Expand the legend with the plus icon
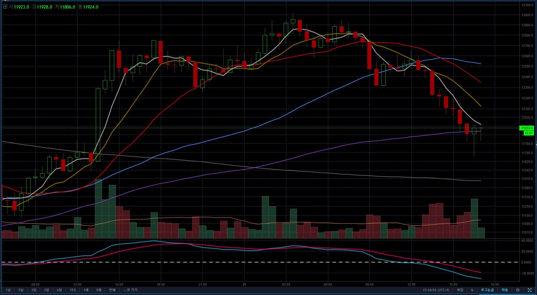Viewport: 537px width, 295px height. pyautogui.click(x=5, y=7)
